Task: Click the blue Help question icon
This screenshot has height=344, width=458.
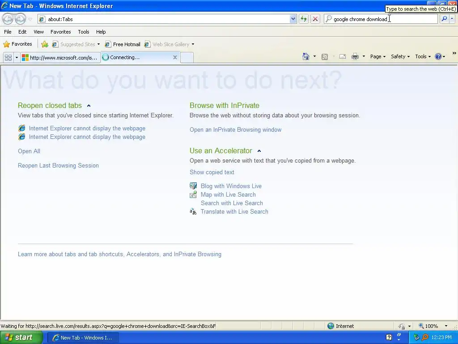Action: 438,56
